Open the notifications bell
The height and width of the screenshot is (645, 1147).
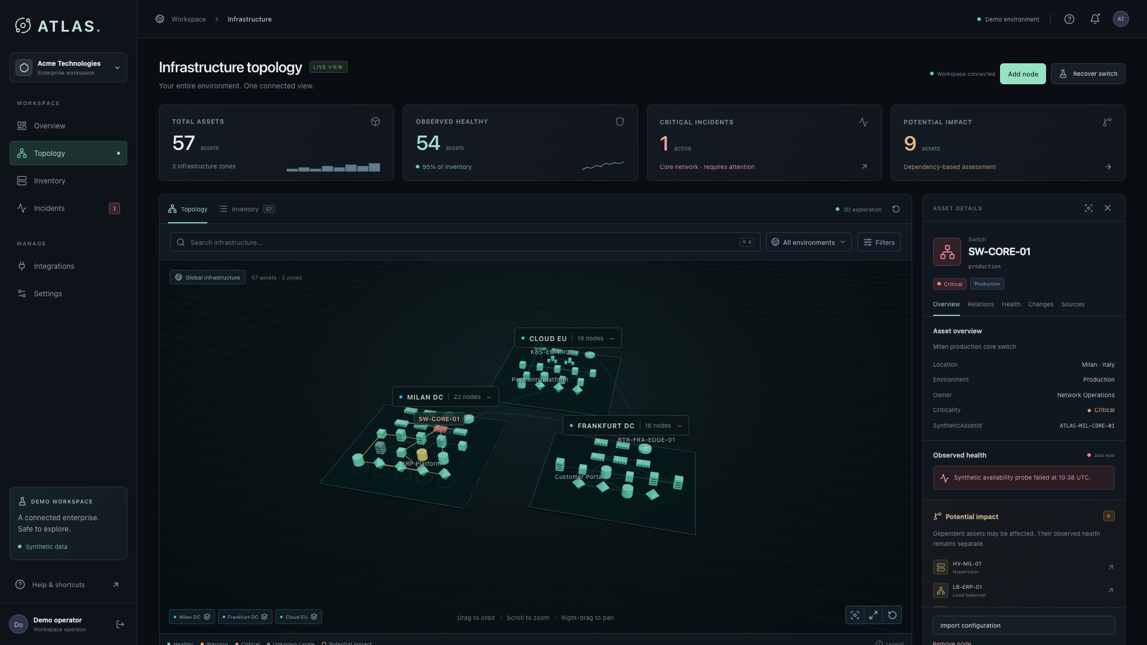click(1095, 19)
